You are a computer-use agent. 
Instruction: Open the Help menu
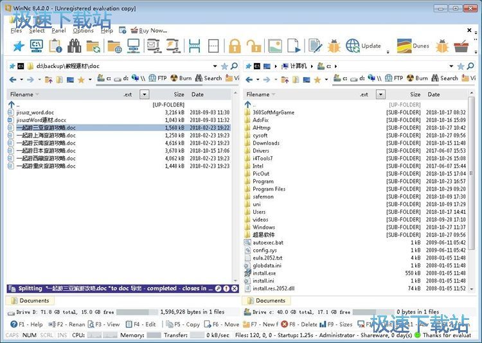point(107,30)
